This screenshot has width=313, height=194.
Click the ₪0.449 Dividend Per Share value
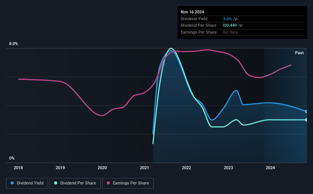230,26
